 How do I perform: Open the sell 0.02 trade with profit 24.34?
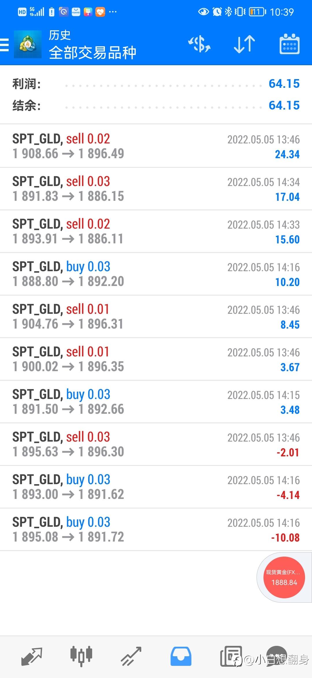[156, 146]
